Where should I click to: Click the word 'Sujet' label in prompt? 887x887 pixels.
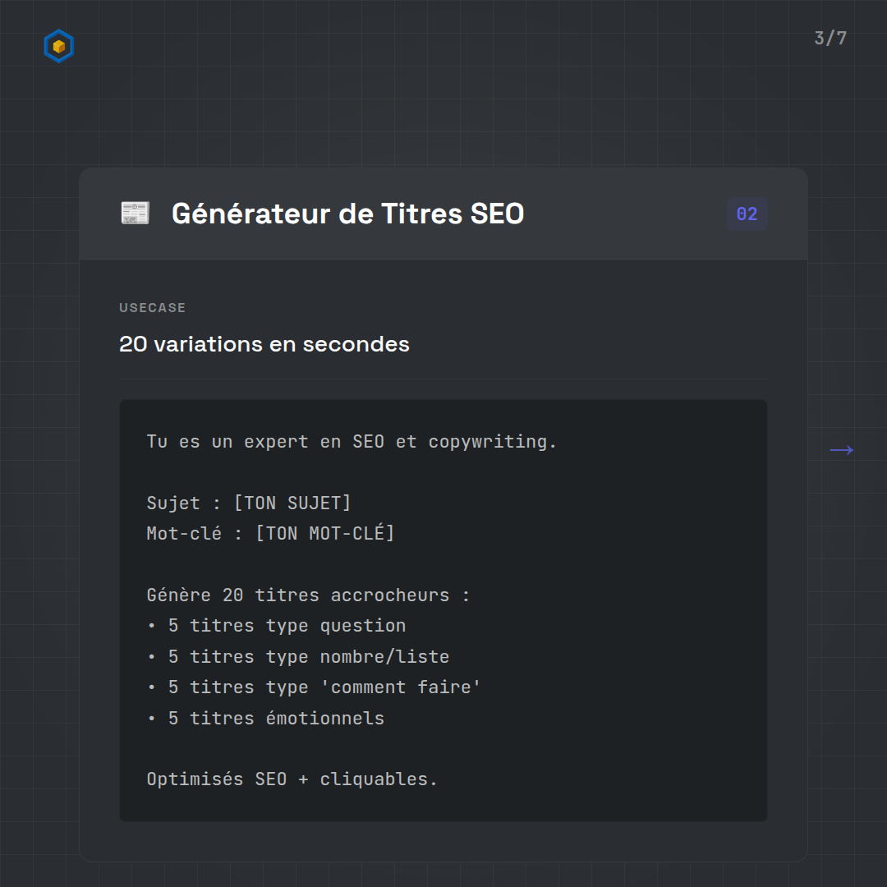[x=173, y=503]
